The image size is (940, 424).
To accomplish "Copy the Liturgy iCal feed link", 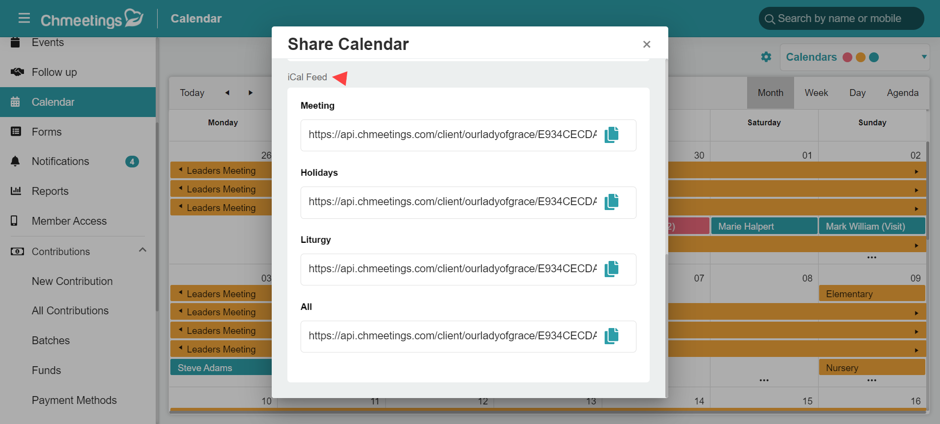I will (611, 269).
